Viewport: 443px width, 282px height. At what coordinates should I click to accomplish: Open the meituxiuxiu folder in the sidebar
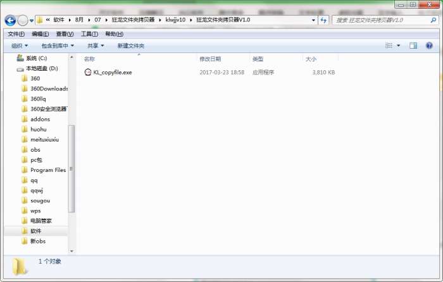point(45,140)
